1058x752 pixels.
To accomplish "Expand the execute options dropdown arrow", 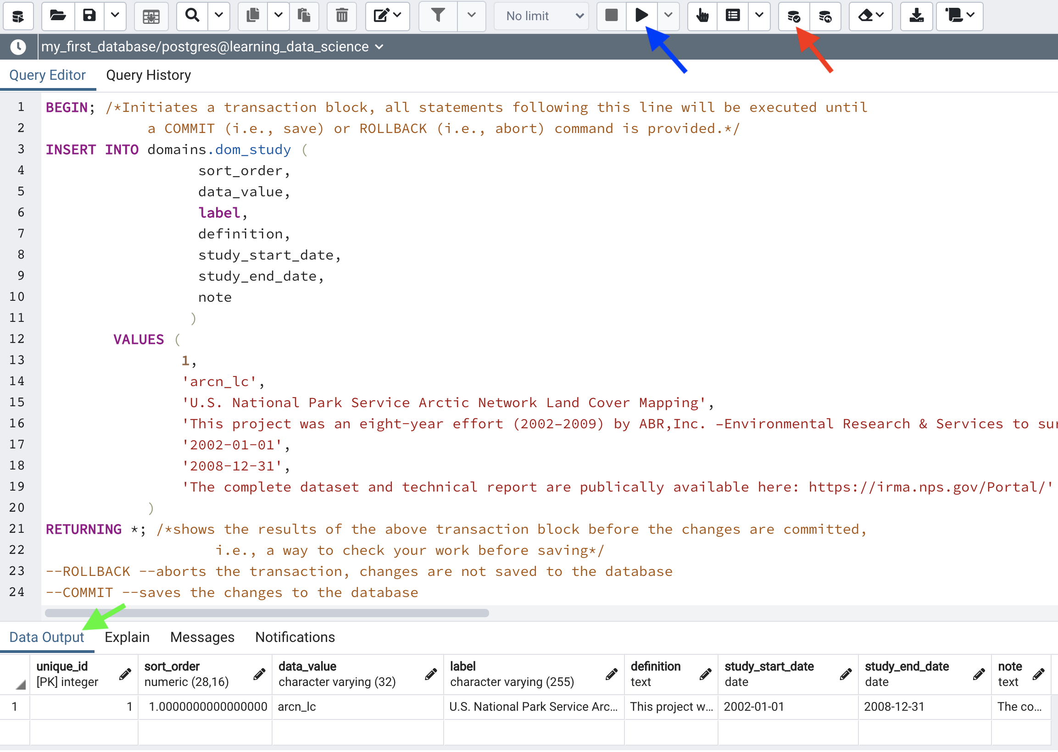I will [x=668, y=16].
